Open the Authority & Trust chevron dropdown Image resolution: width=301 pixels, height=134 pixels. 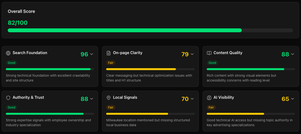point(92,99)
